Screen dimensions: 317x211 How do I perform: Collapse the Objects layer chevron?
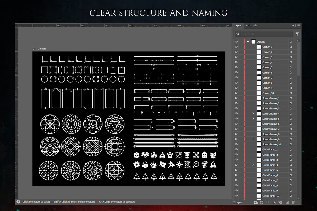[x=248, y=42]
